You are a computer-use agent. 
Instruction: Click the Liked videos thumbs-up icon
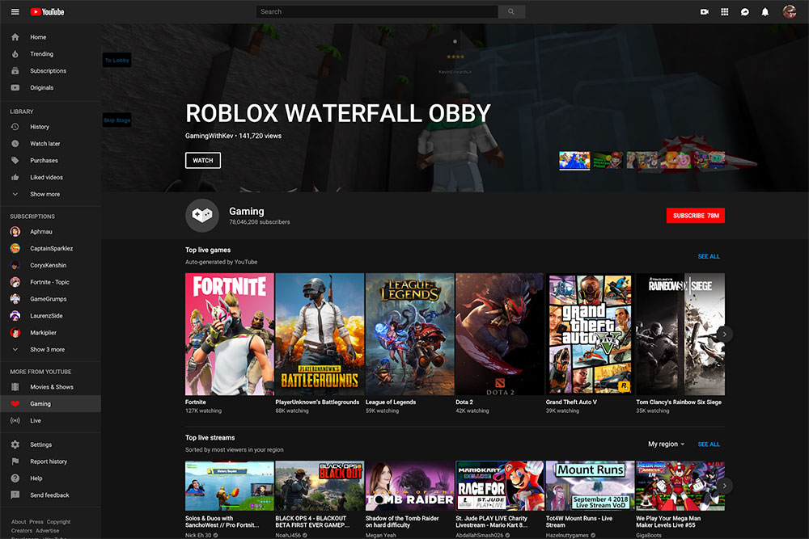point(15,177)
